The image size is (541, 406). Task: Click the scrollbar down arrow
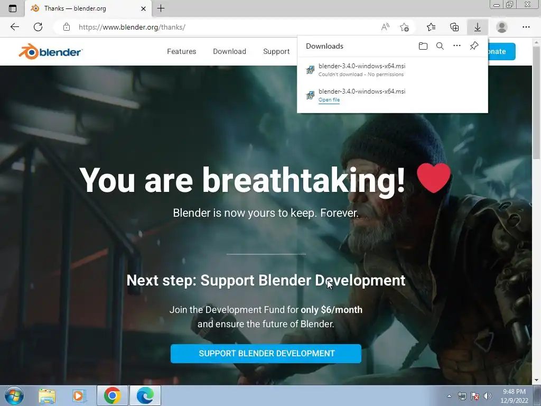pos(536,380)
